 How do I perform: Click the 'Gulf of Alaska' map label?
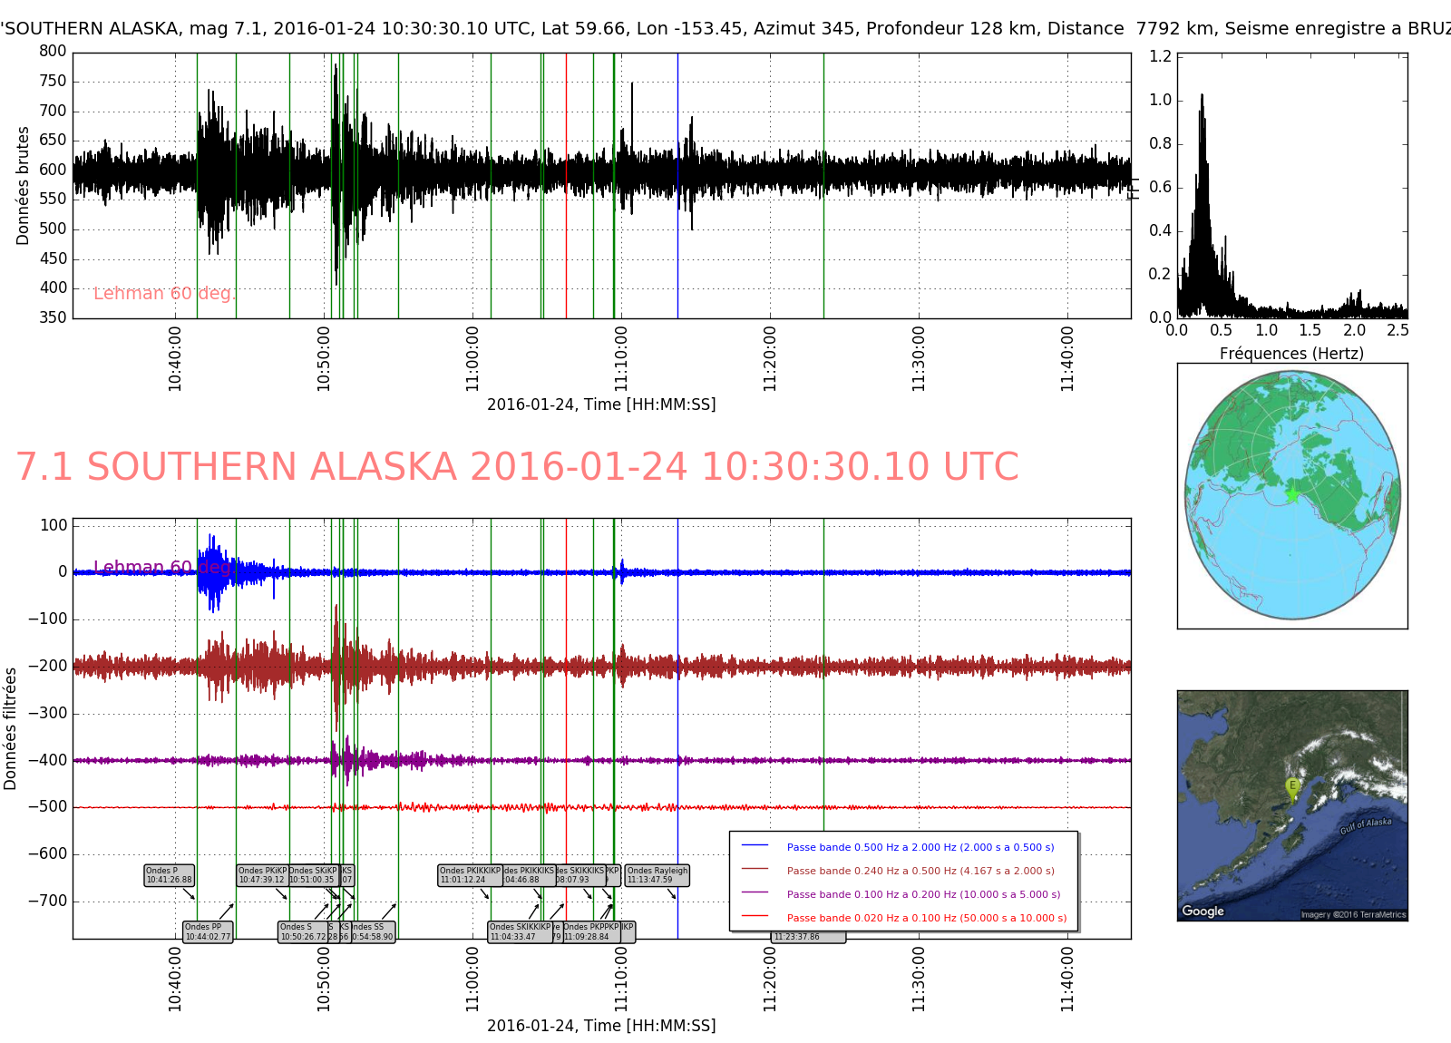coord(1365,826)
